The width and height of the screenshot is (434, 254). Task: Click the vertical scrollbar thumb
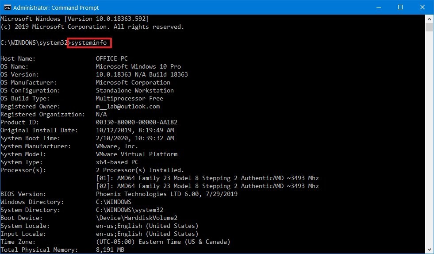[x=429, y=27]
